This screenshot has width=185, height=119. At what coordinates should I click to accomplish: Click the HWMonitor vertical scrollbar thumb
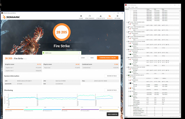coord(180,88)
